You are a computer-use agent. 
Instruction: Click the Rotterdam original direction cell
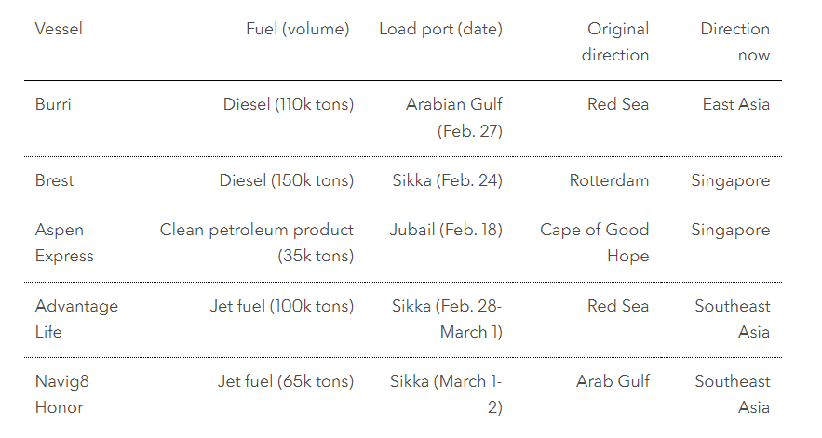pyautogui.click(x=609, y=180)
